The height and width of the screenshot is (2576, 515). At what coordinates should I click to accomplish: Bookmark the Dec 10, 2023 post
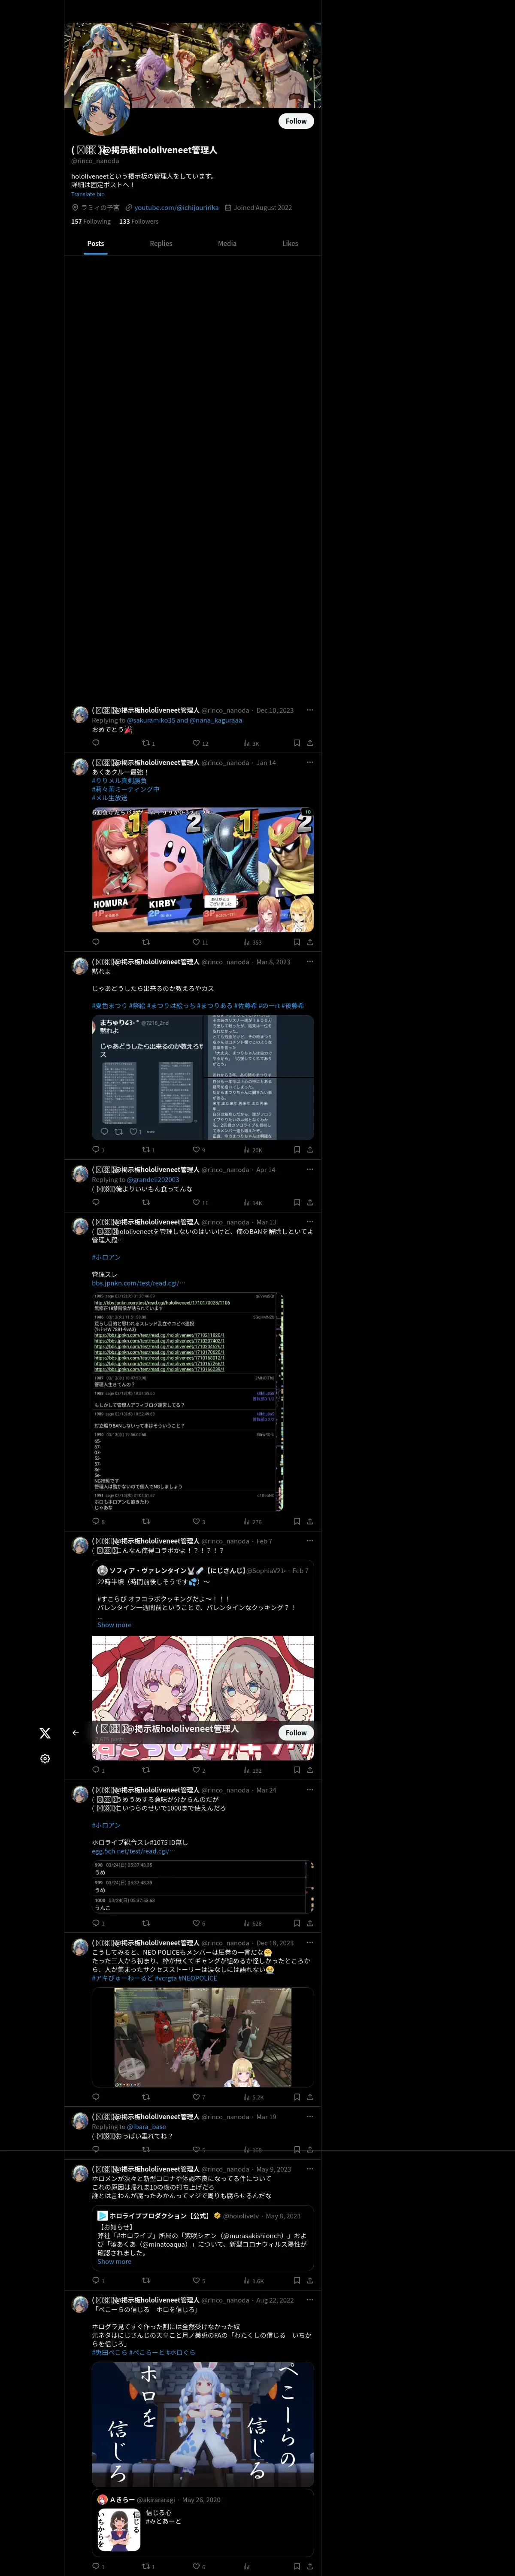[x=297, y=743]
